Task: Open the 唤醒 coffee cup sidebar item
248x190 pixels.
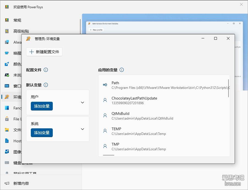Action: (x=7, y=53)
